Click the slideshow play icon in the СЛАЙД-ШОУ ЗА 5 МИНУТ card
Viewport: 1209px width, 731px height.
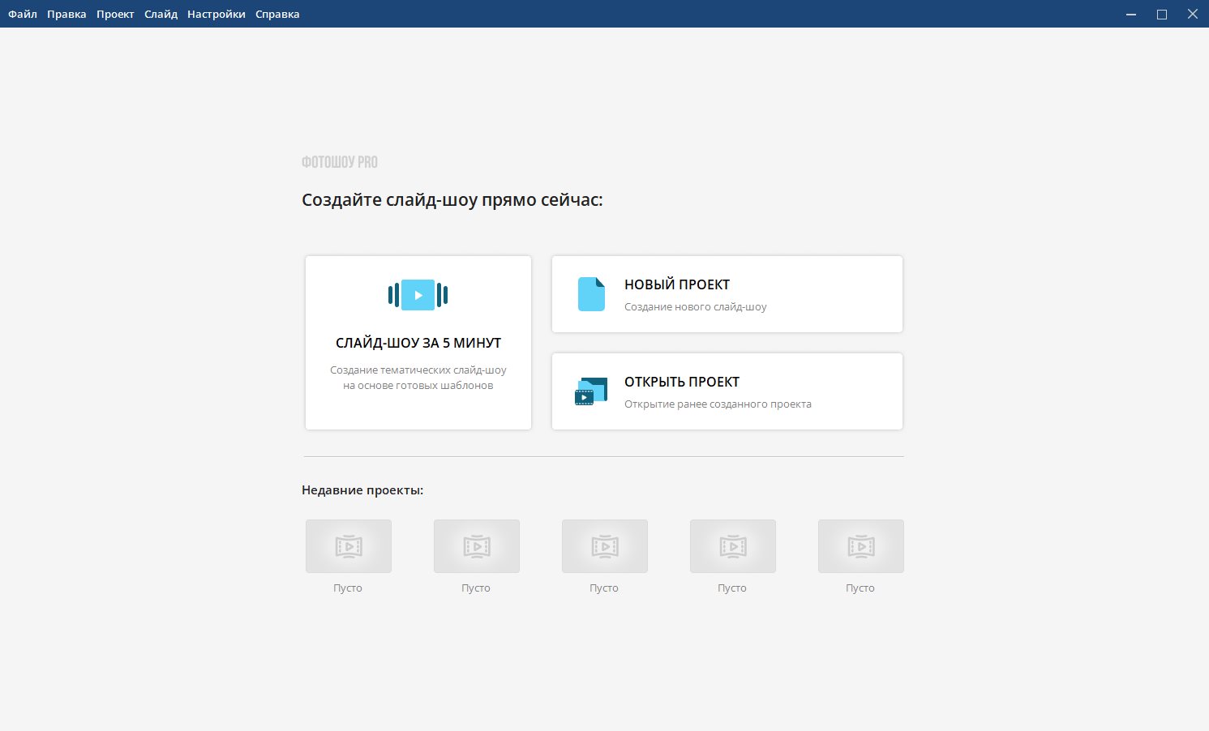(x=418, y=295)
